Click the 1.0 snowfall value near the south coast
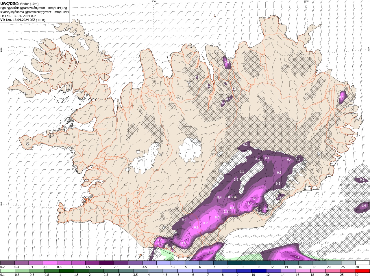 pos(210,253)
